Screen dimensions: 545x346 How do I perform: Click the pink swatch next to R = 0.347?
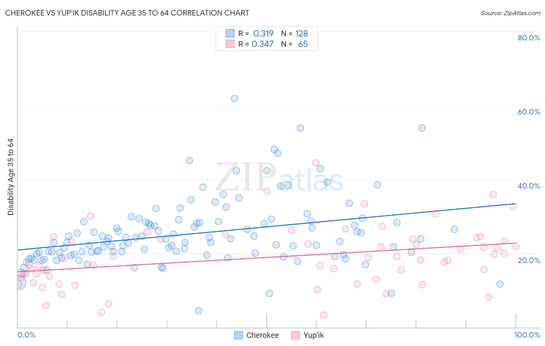tap(230, 44)
